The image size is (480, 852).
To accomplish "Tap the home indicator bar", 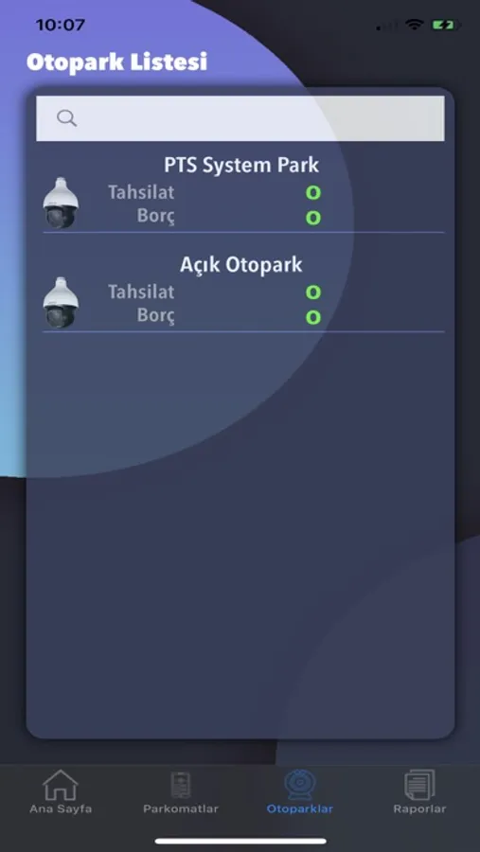I will pos(240,841).
